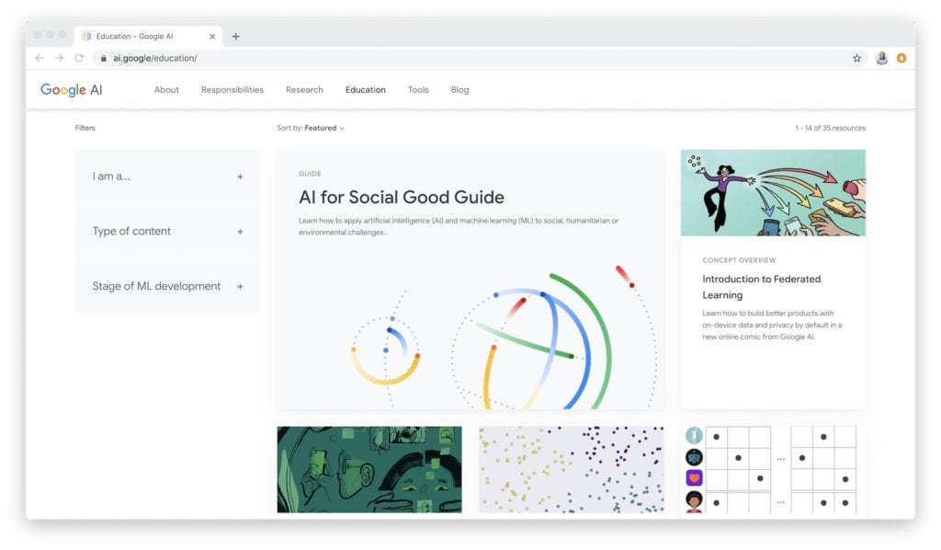
Task: Click the 'CONCEPT OVERVIEW' label
Action: [739, 260]
